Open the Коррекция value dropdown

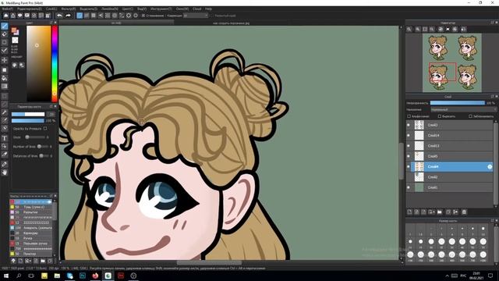(x=196, y=16)
